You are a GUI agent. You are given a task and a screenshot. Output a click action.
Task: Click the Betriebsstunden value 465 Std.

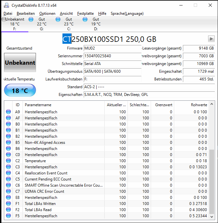(199, 79)
